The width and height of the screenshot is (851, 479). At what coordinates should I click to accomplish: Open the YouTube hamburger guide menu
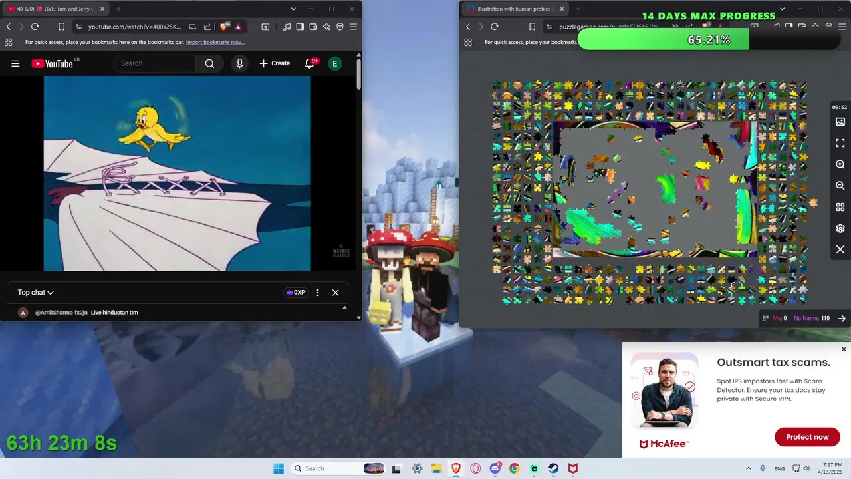(15, 63)
